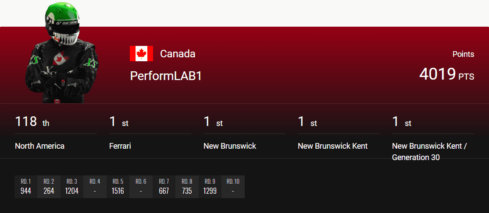Click the empty RD. 6 cell
The height and width of the screenshot is (213, 489).
coord(141,187)
